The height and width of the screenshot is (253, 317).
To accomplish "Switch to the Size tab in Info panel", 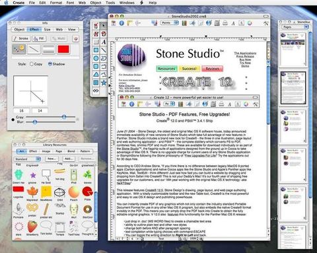I will tap(47, 29).
